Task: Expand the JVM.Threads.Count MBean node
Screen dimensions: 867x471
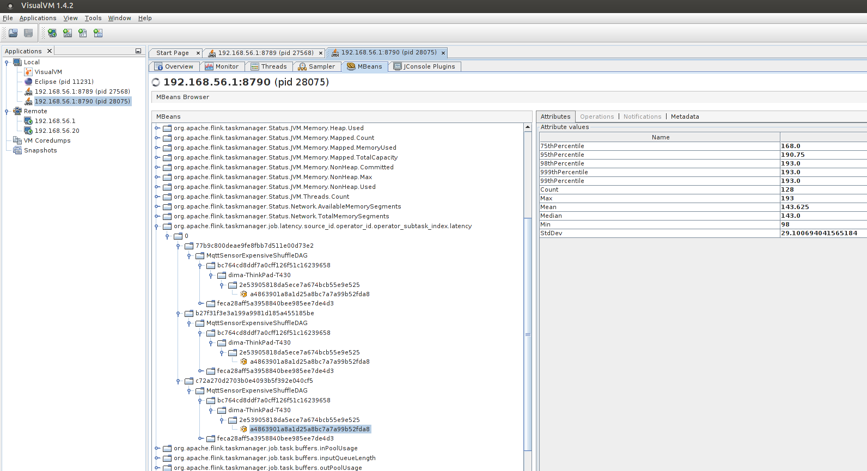Action: point(157,197)
